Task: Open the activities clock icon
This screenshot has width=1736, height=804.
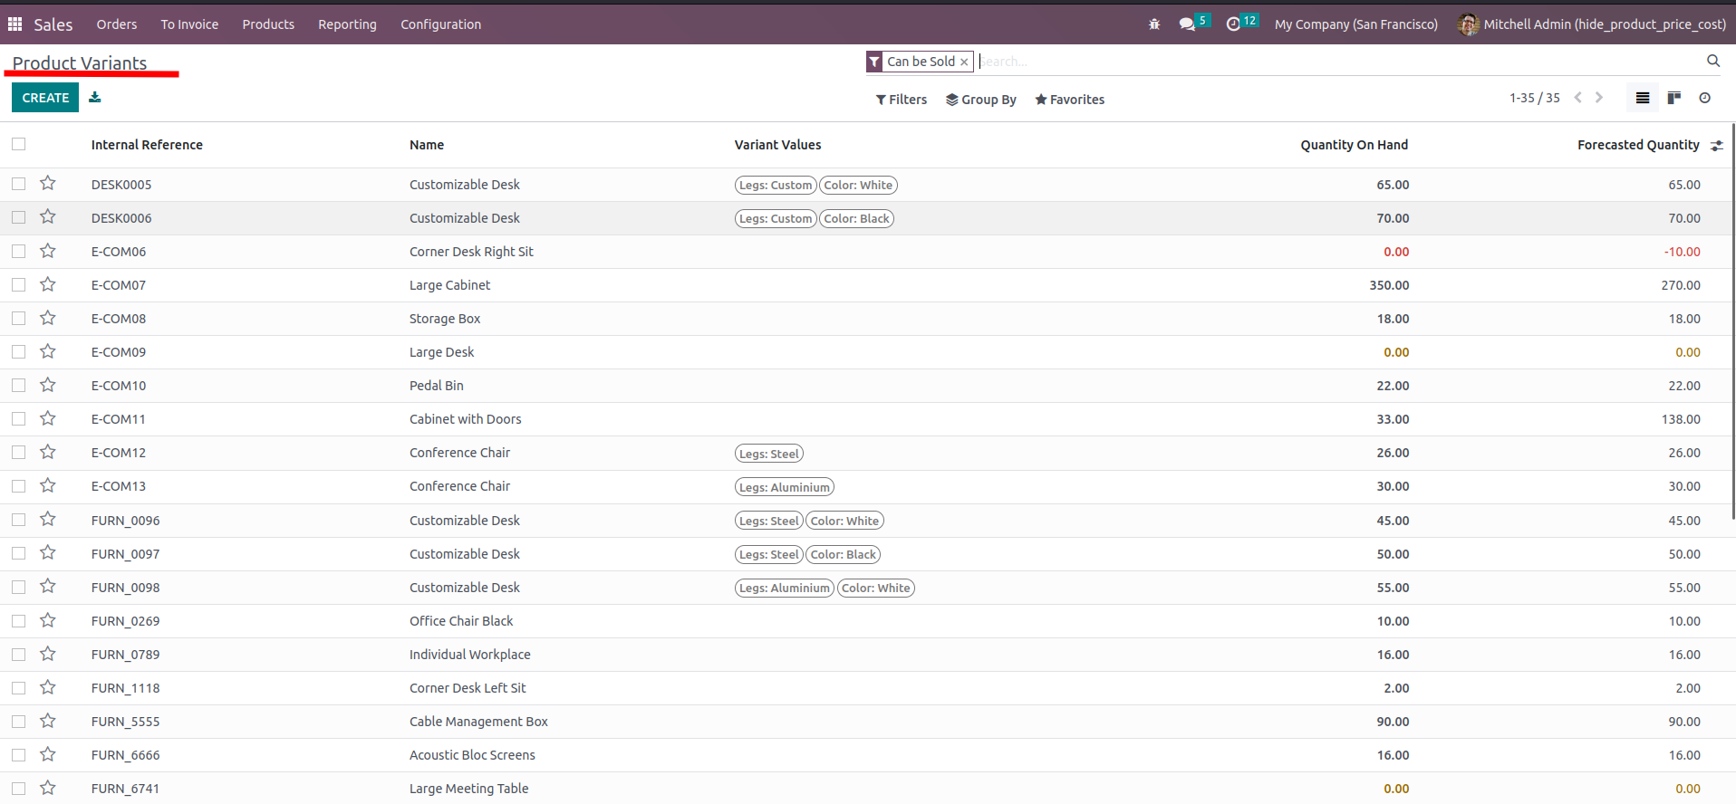Action: coord(1233,24)
